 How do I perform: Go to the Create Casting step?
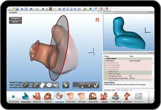coord(116,97)
